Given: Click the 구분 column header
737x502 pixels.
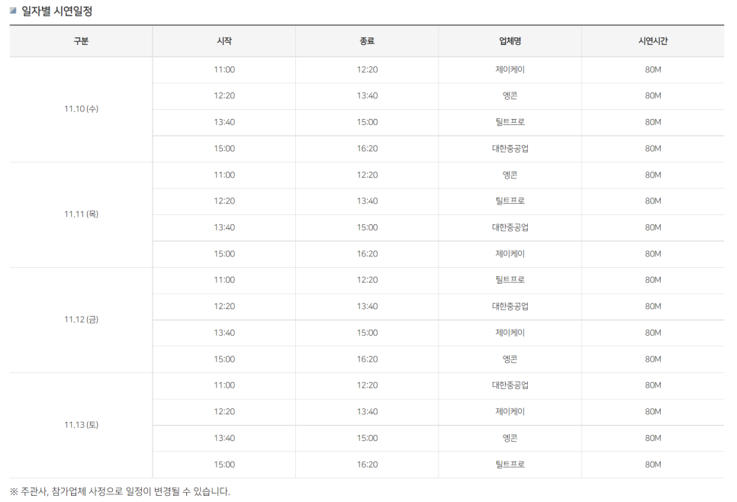Looking at the screenshot, I should pyautogui.click(x=81, y=41).
